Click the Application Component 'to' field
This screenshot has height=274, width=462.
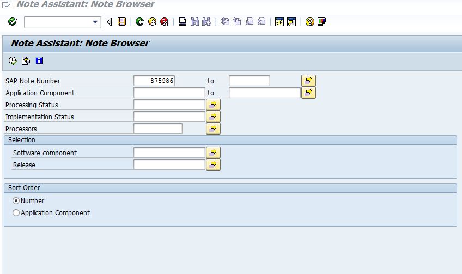[265, 93]
